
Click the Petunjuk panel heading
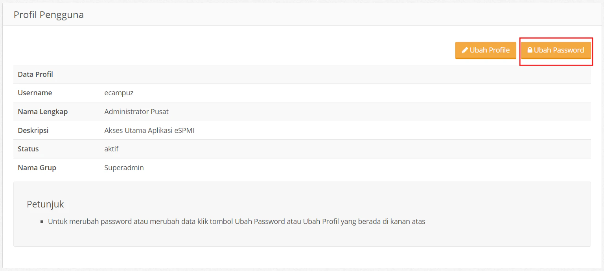coord(45,204)
